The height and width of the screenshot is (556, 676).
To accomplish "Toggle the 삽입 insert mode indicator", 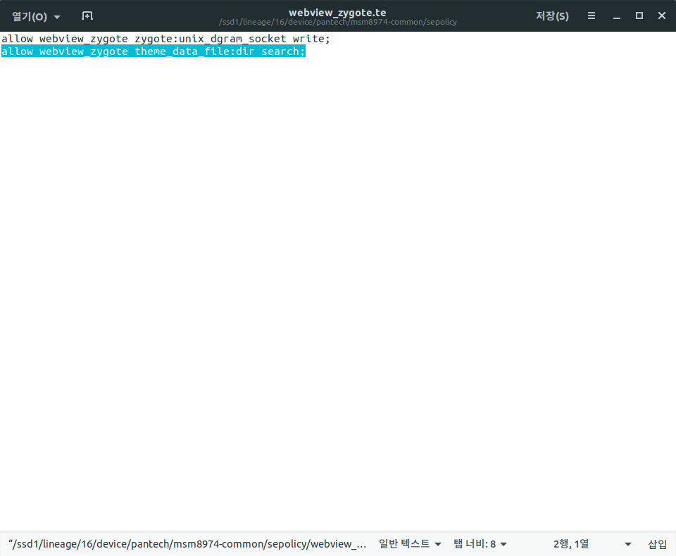I will click(657, 544).
